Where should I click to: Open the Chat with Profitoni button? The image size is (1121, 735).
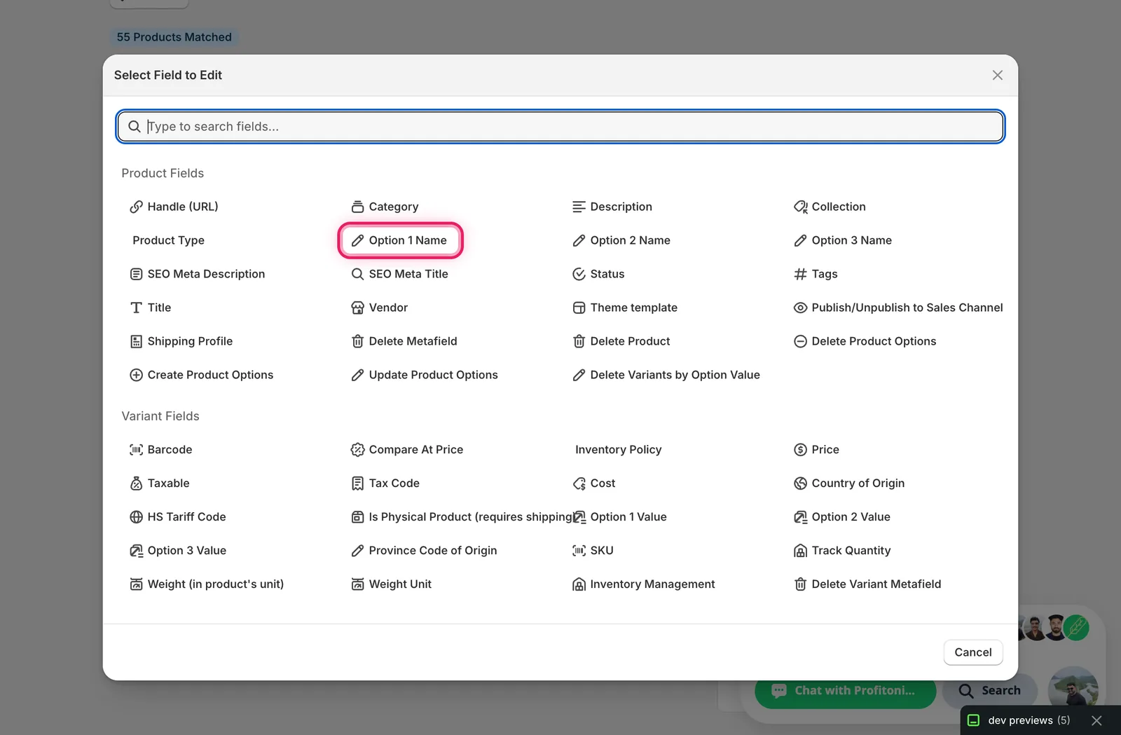point(845,691)
